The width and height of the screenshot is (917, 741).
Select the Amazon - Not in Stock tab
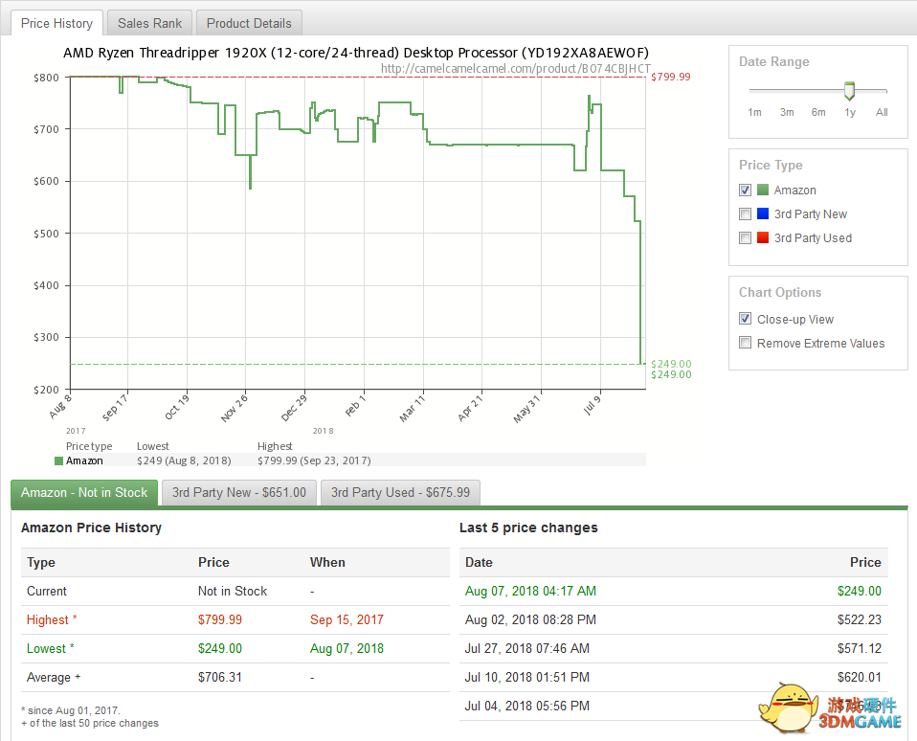[x=84, y=492]
